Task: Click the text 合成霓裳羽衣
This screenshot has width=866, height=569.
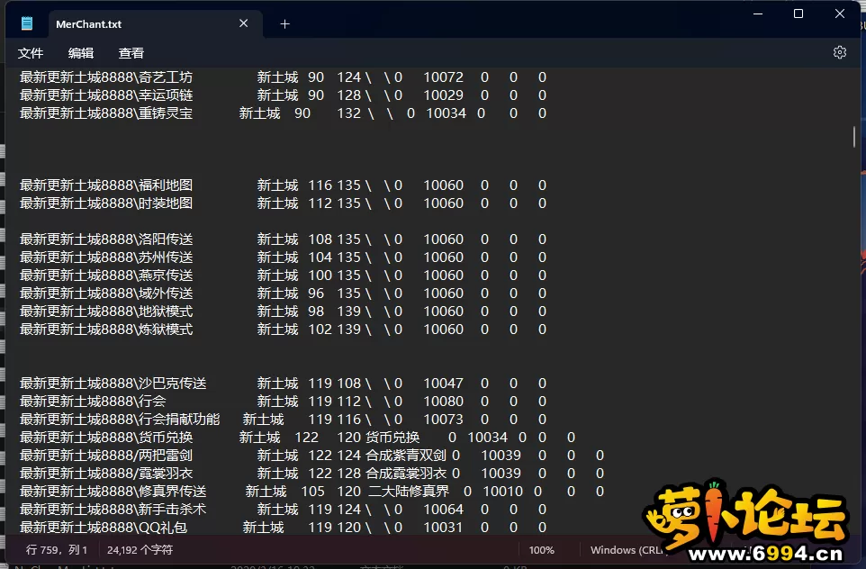Action: [406, 474]
